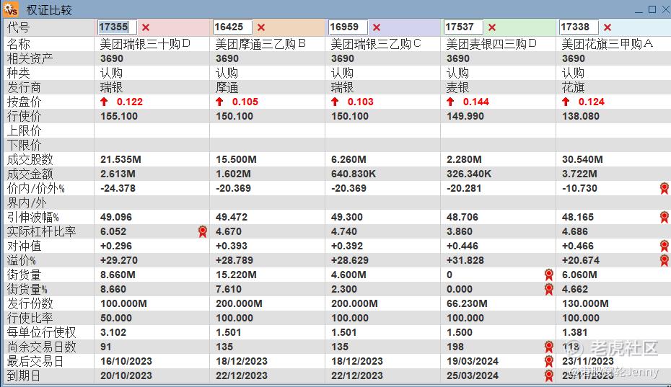Click the 行使价 row label
671x387 pixels.
coord(24,116)
